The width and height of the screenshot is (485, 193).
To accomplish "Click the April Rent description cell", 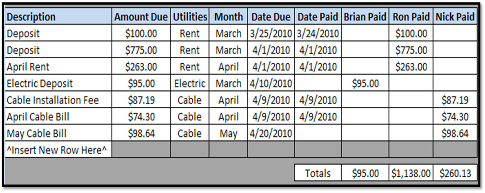I will (x=58, y=66).
